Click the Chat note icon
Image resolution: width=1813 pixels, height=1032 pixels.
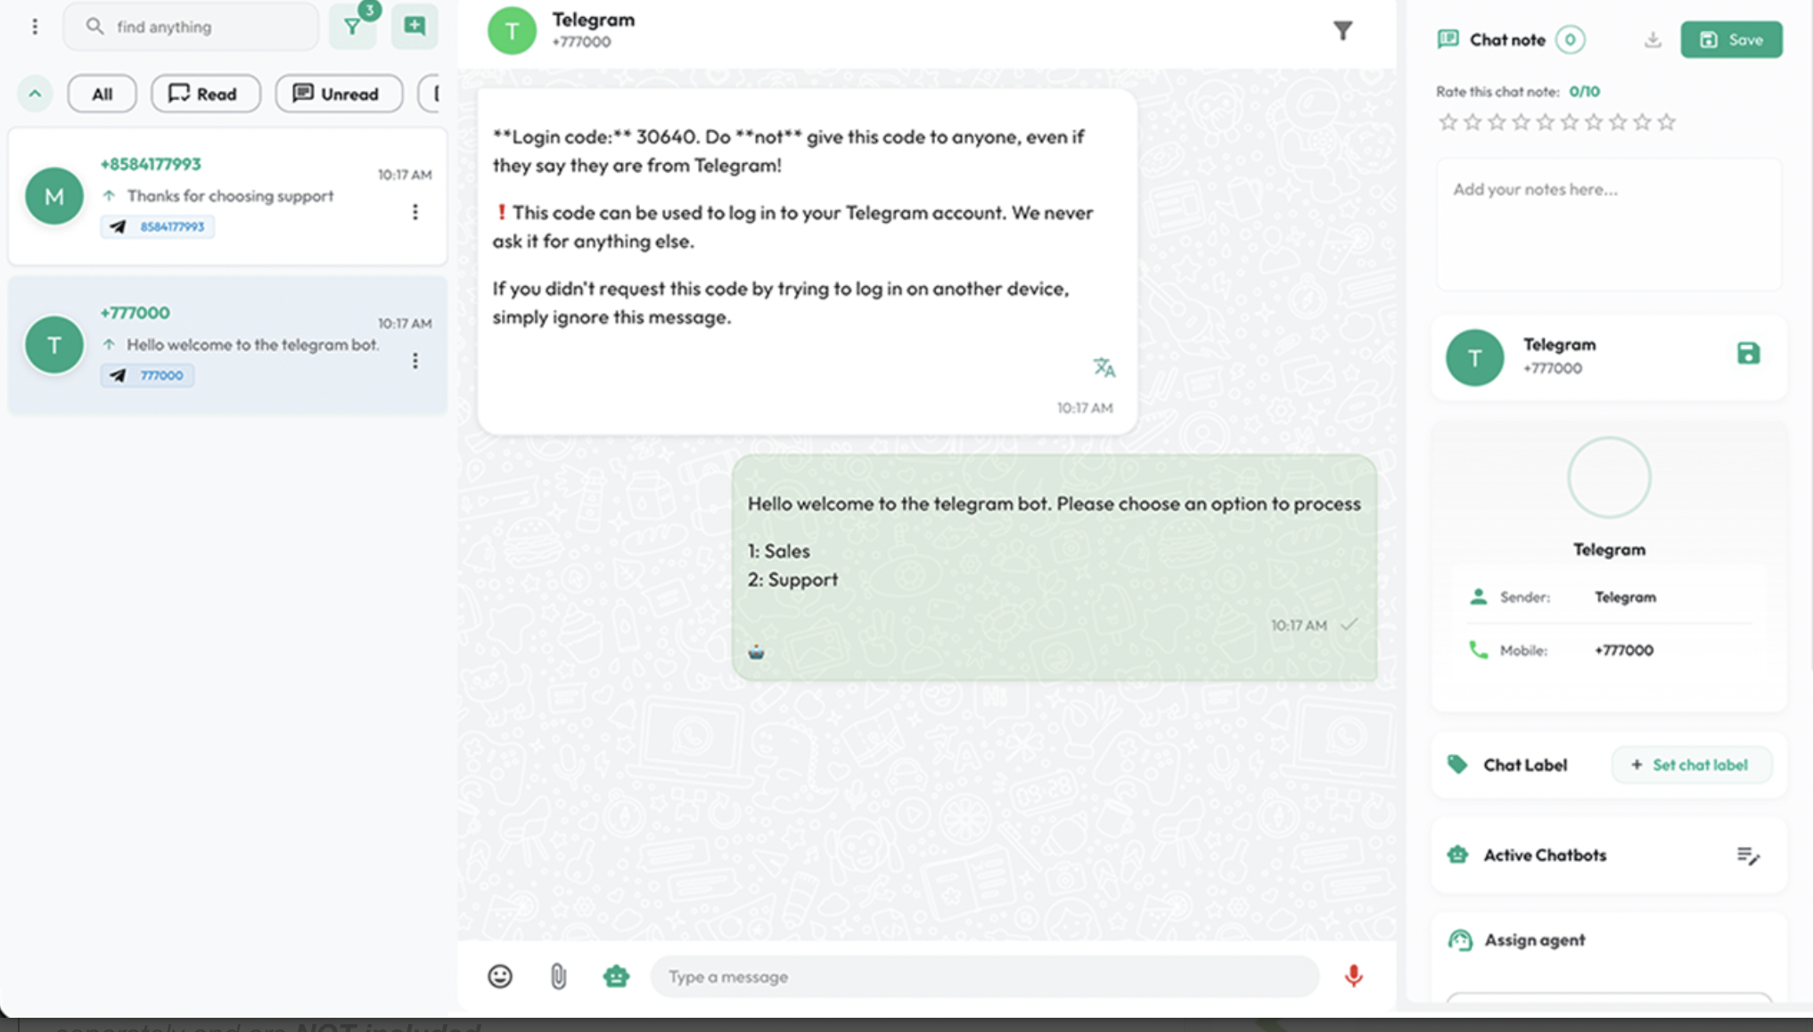tap(1448, 39)
